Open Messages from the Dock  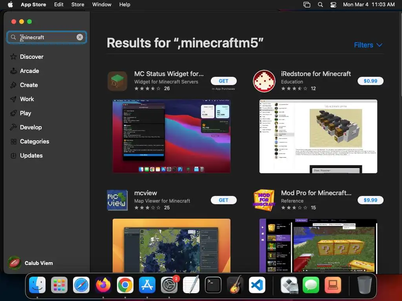click(311, 285)
